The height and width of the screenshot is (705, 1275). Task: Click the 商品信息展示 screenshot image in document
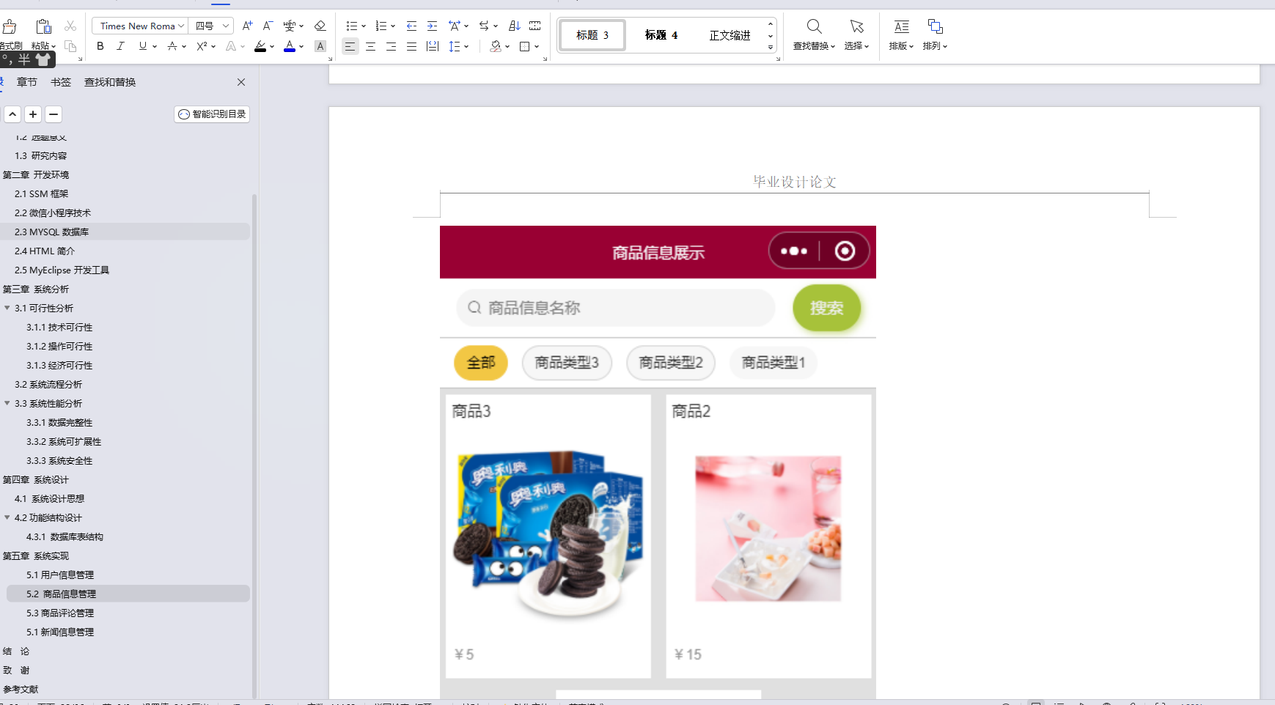[658, 462]
